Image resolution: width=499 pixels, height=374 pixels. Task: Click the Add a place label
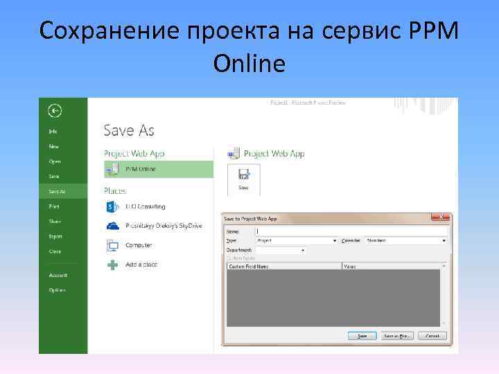tap(141, 265)
